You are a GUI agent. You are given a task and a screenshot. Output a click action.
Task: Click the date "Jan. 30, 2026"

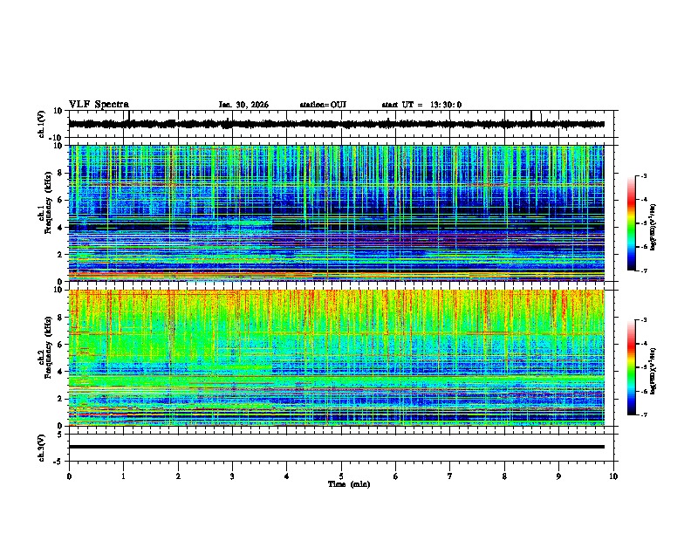243,105
